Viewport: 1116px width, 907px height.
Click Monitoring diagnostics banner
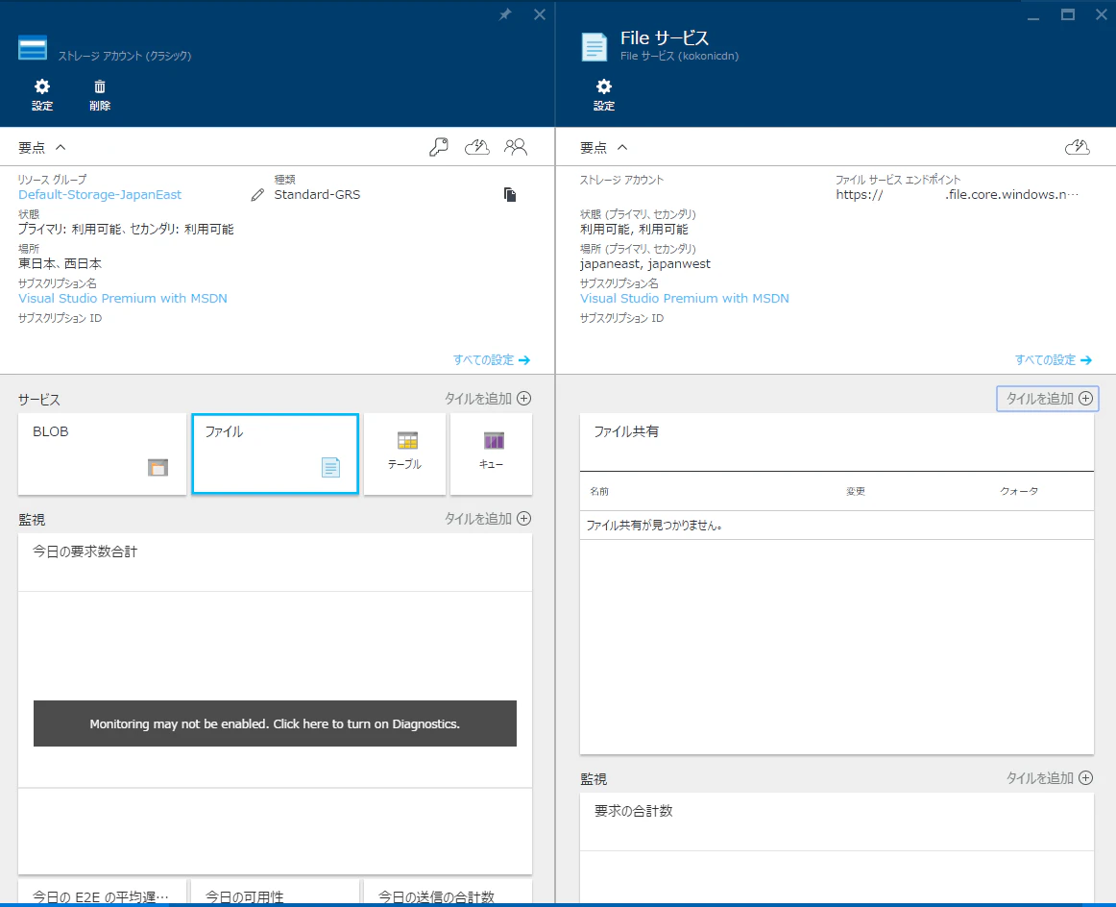pos(275,723)
